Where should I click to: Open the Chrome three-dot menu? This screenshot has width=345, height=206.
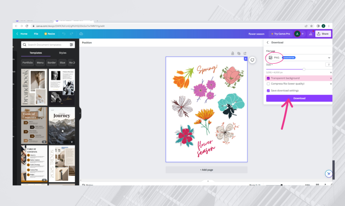329,26
